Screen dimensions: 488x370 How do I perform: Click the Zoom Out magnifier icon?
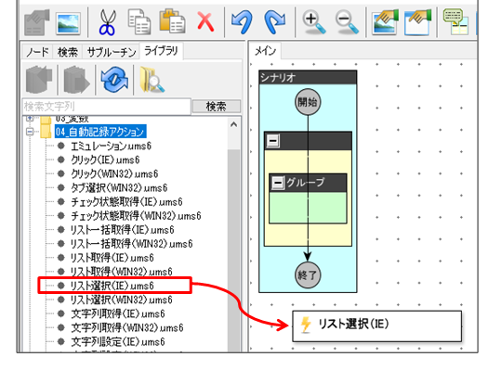click(x=347, y=21)
